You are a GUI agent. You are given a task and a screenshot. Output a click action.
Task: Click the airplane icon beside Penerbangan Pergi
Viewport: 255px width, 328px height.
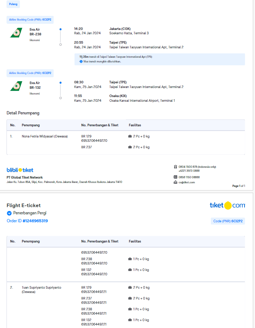(x=9, y=213)
